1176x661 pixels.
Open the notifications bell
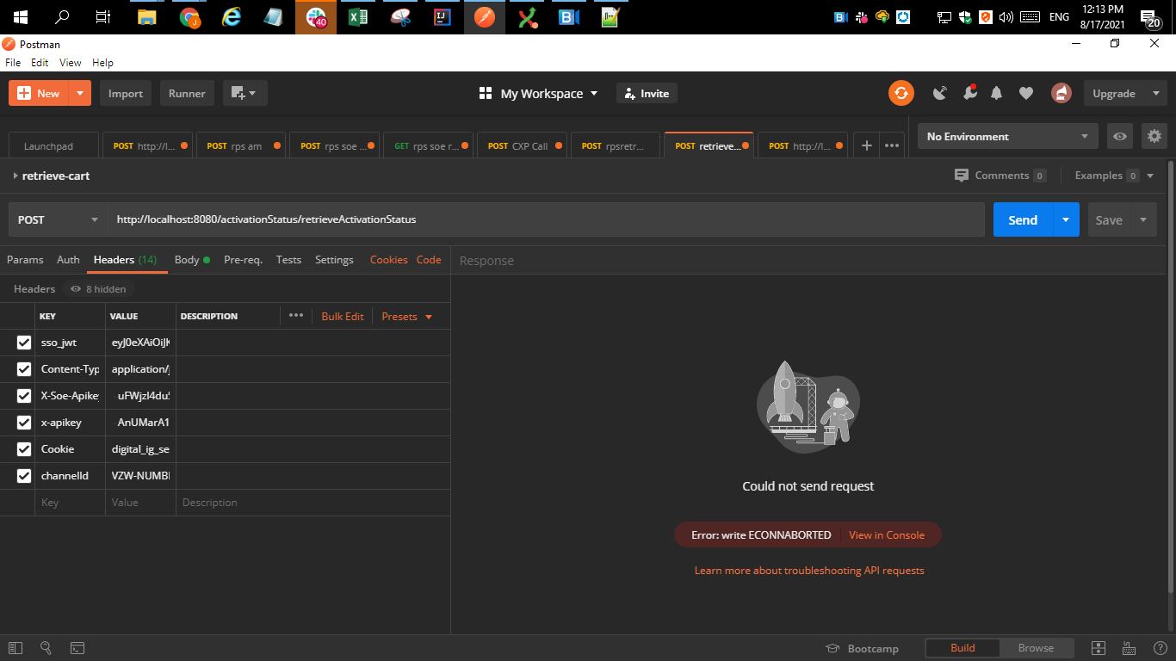coord(996,92)
